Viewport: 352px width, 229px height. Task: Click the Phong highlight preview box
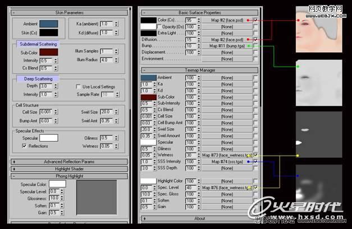pos(97,198)
